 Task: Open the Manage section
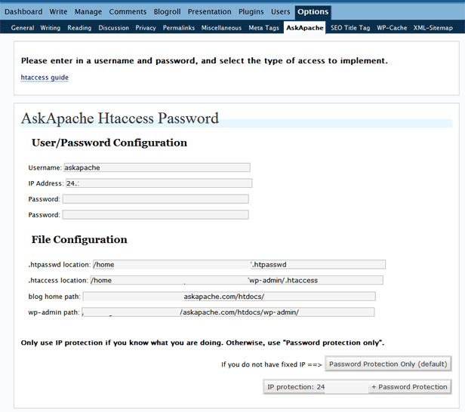click(x=88, y=12)
